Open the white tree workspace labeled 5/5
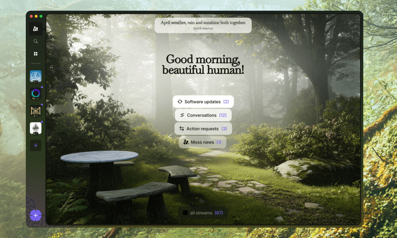This screenshot has width=397, height=238. (x=35, y=128)
